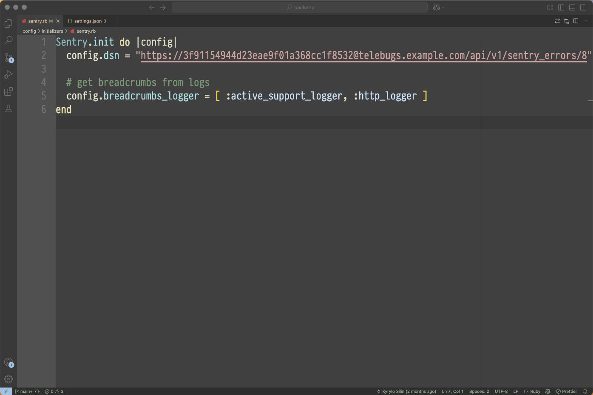Close the sentry.rb tab
This screenshot has height=395, width=593.
click(x=58, y=21)
